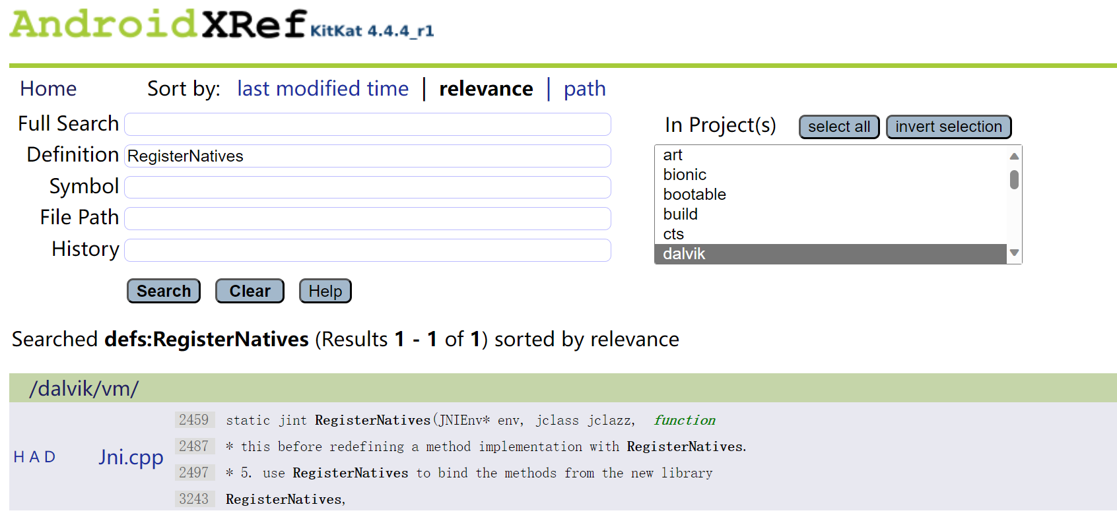Select the bootable project in list
The width and height of the screenshot is (1117, 519).
coord(830,195)
